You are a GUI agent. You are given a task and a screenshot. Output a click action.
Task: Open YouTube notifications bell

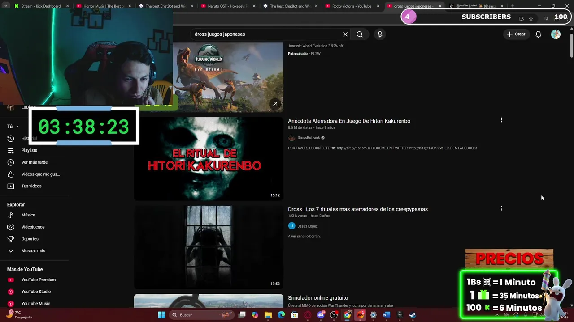point(539,34)
